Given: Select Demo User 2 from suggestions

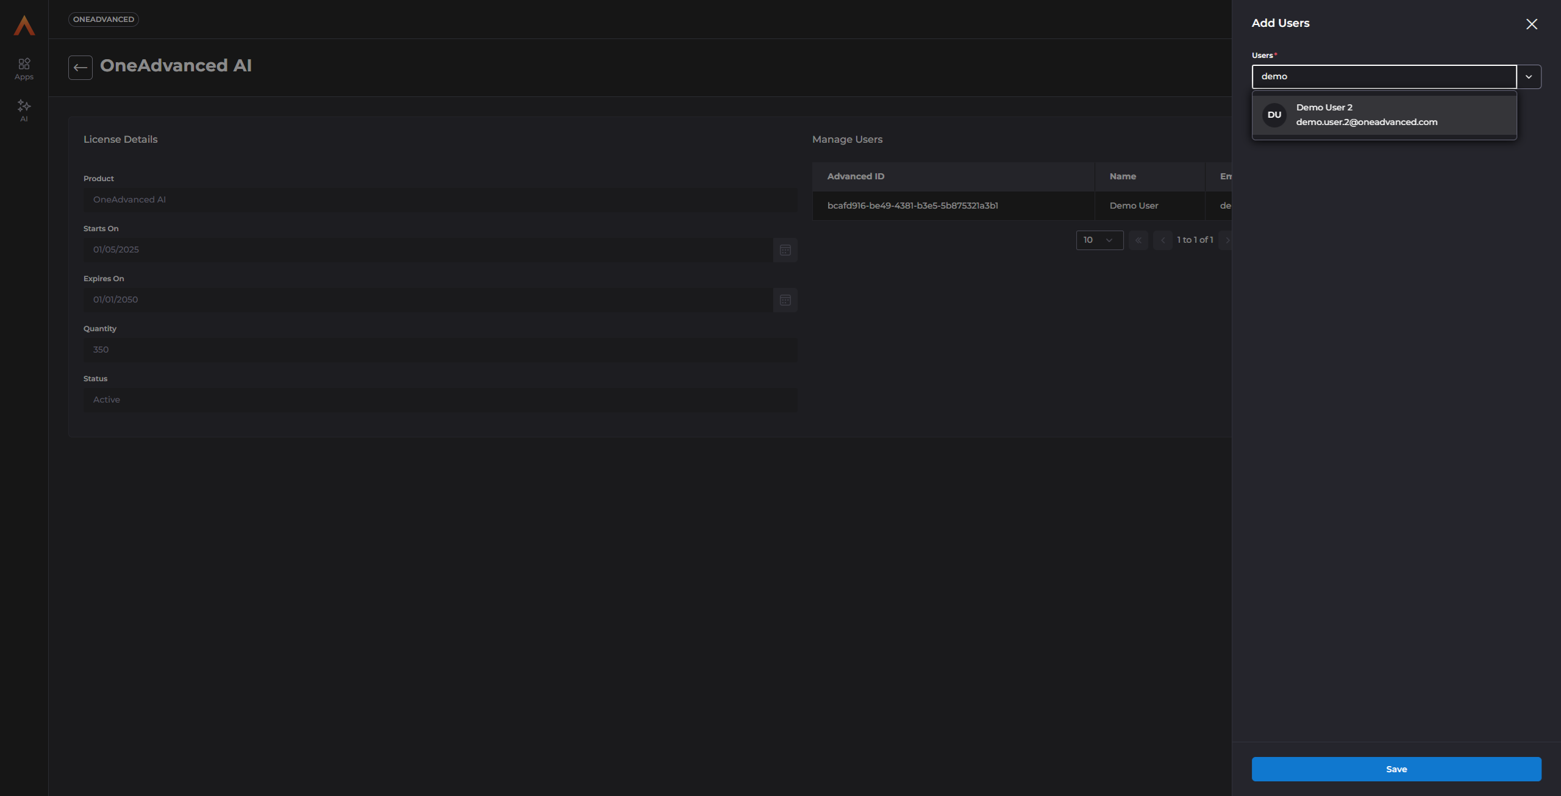Looking at the screenshot, I should (1384, 115).
